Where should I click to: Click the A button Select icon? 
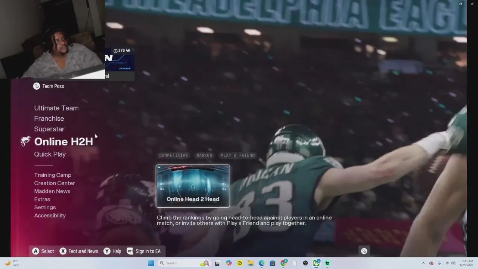pyautogui.click(x=36, y=251)
